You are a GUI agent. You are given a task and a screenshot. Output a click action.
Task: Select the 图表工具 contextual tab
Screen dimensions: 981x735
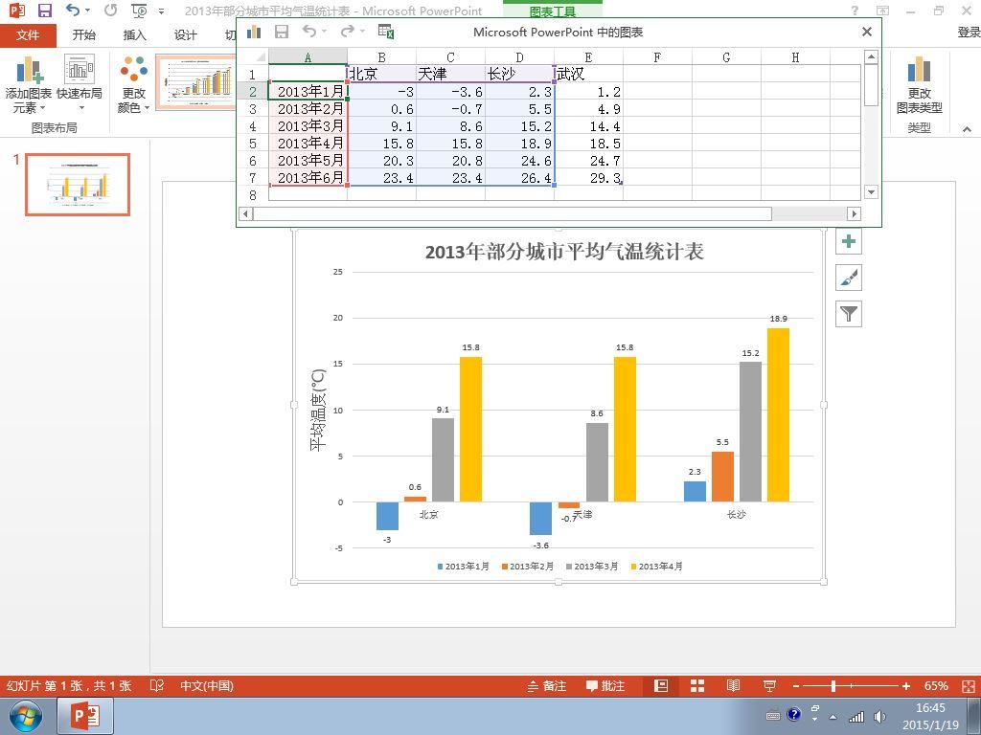553,11
